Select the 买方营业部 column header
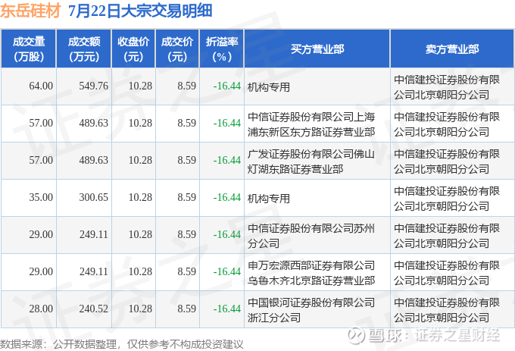This screenshot has width=515, height=351. (317, 49)
